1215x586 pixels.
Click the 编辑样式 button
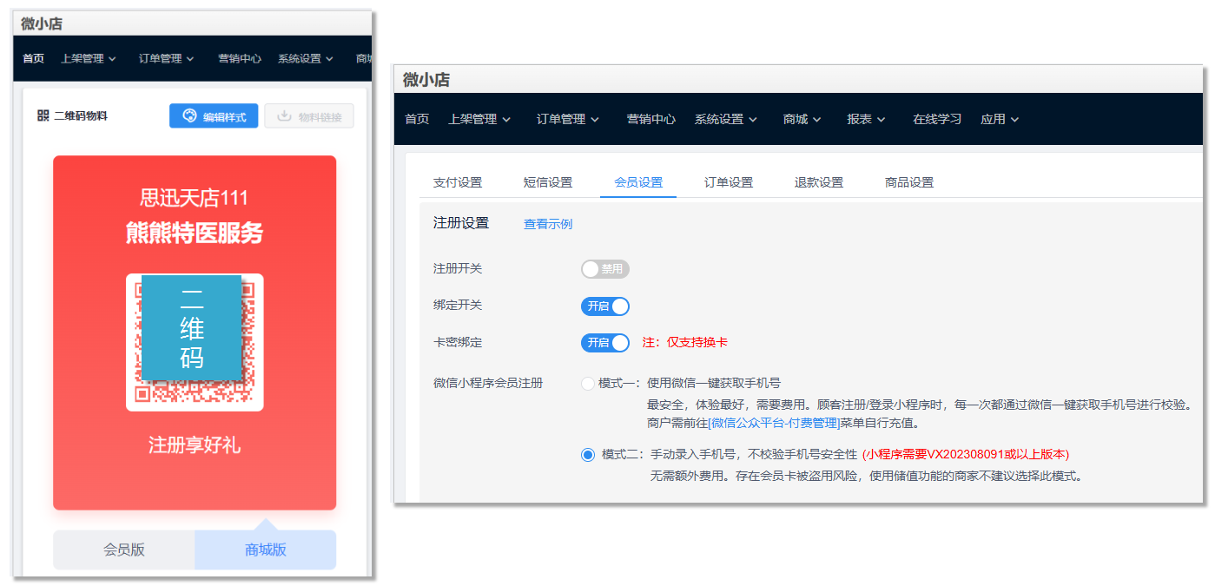[214, 116]
